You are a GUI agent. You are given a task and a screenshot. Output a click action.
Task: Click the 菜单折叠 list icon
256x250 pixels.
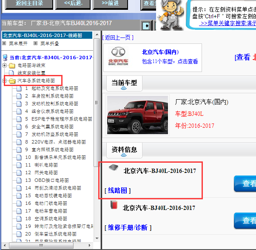click(35, 43)
